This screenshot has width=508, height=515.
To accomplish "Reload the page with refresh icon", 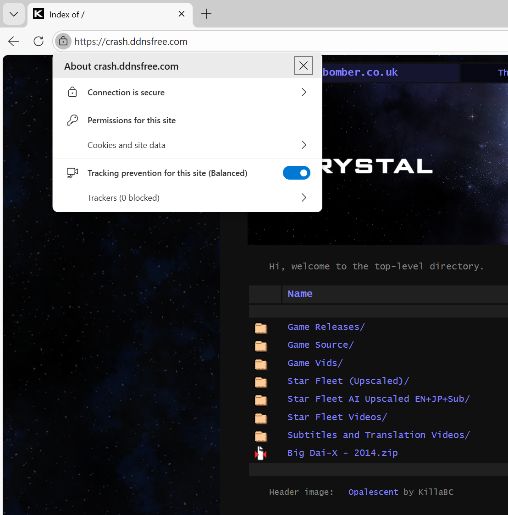I will (x=39, y=41).
